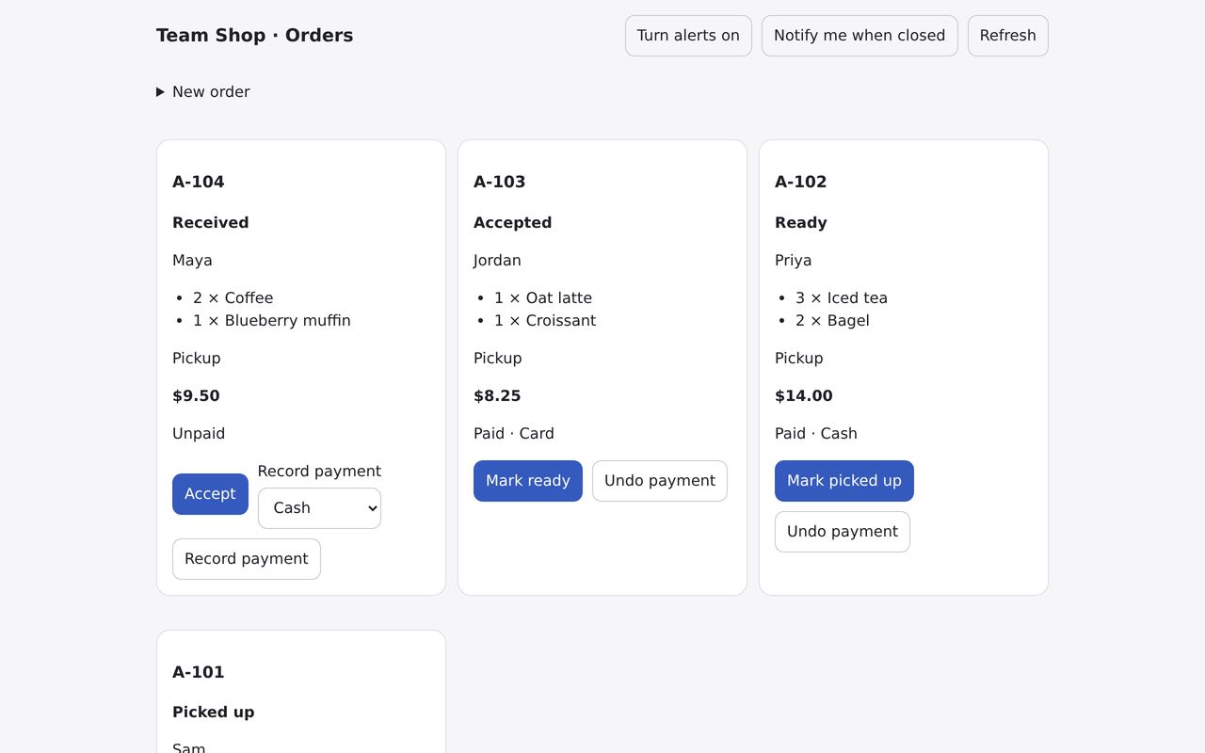Click the $9.50 total
The height and width of the screenshot is (753, 1205).
point(196,396)
